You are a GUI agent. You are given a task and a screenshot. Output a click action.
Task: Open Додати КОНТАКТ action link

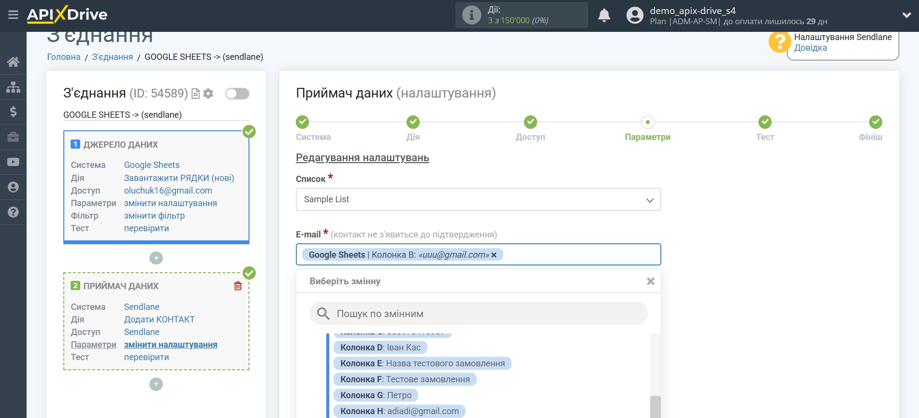click(x=160, y=320)
